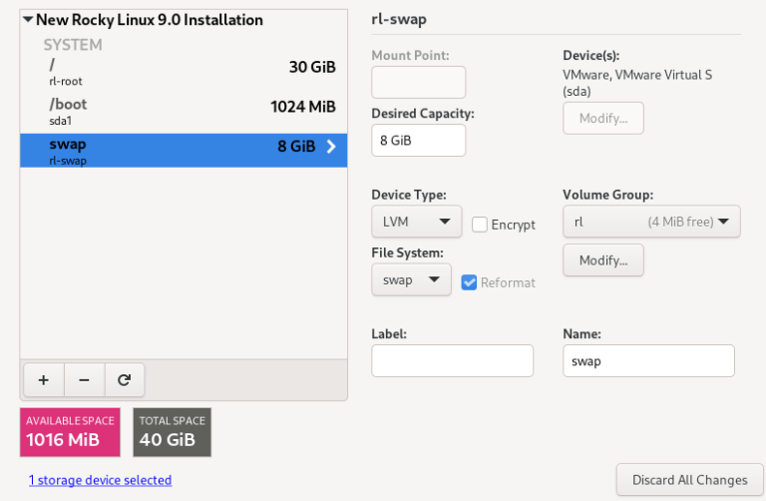Screen dimensions: 766x501
Task: Click Modify button under Volume Group
Action: click(603, 260)
